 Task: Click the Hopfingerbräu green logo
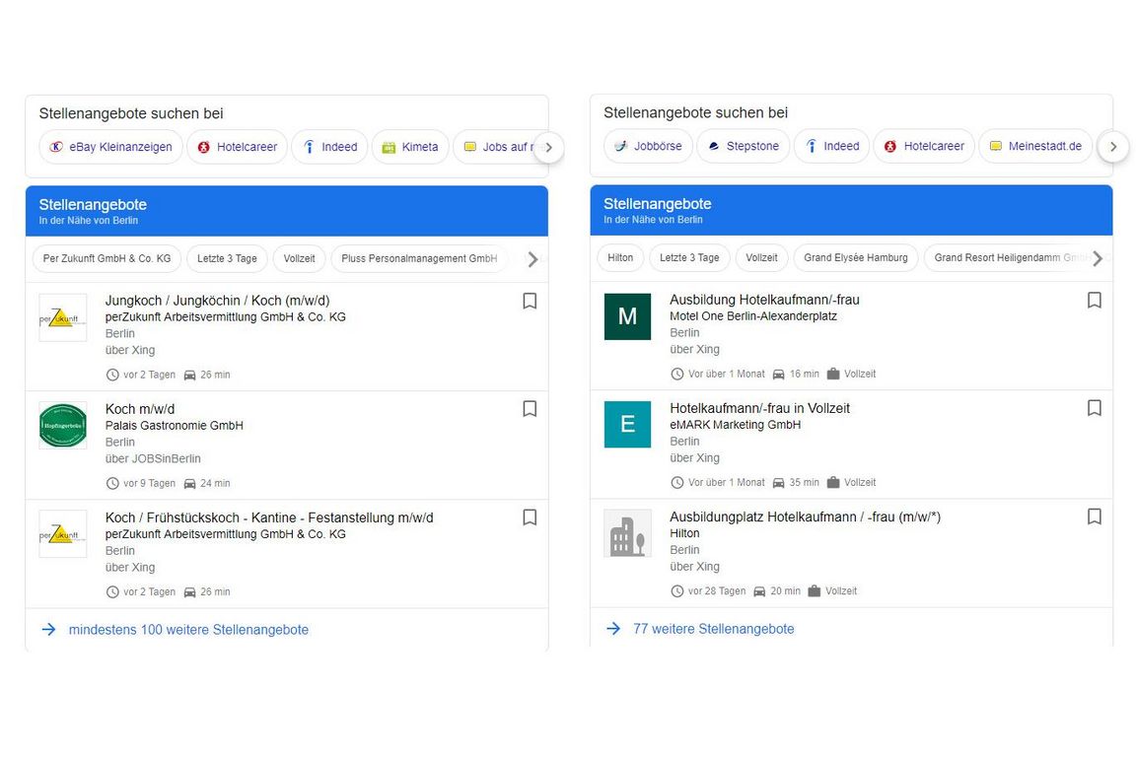pyautogui.click(x=63, y=426)
